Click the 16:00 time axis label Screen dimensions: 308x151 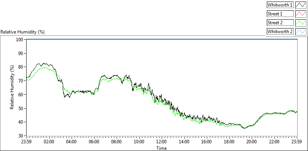click(x=207, y=142)
